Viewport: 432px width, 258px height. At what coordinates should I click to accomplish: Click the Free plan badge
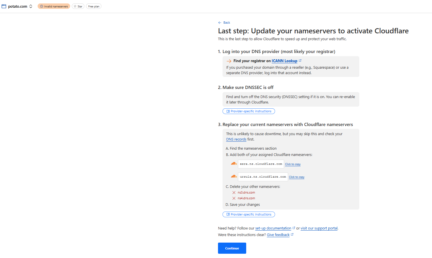coord(94,6)
